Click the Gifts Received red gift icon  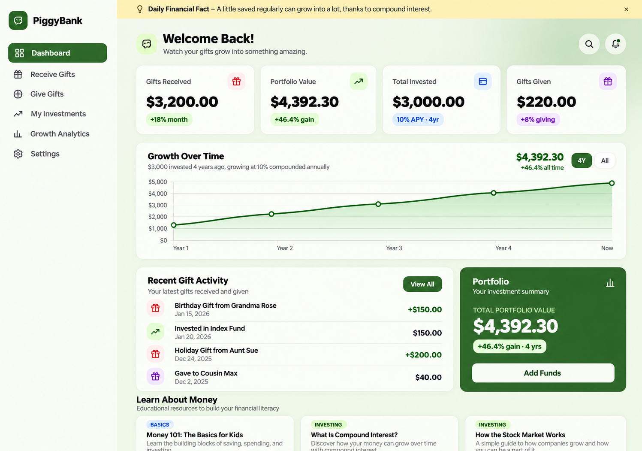coord(236,82)
